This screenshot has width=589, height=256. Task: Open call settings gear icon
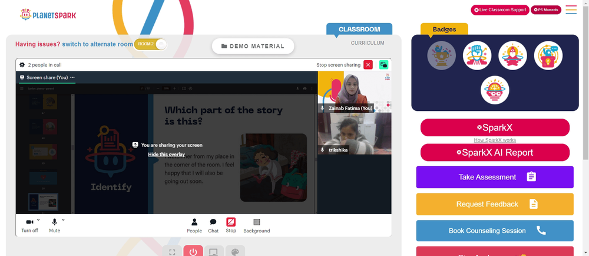(22, 65)
